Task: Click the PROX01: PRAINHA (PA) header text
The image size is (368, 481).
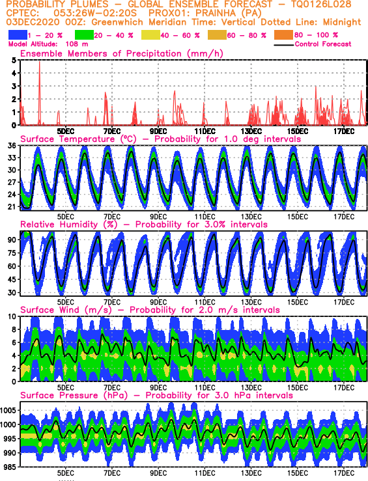Action: (x=205, y=13)
